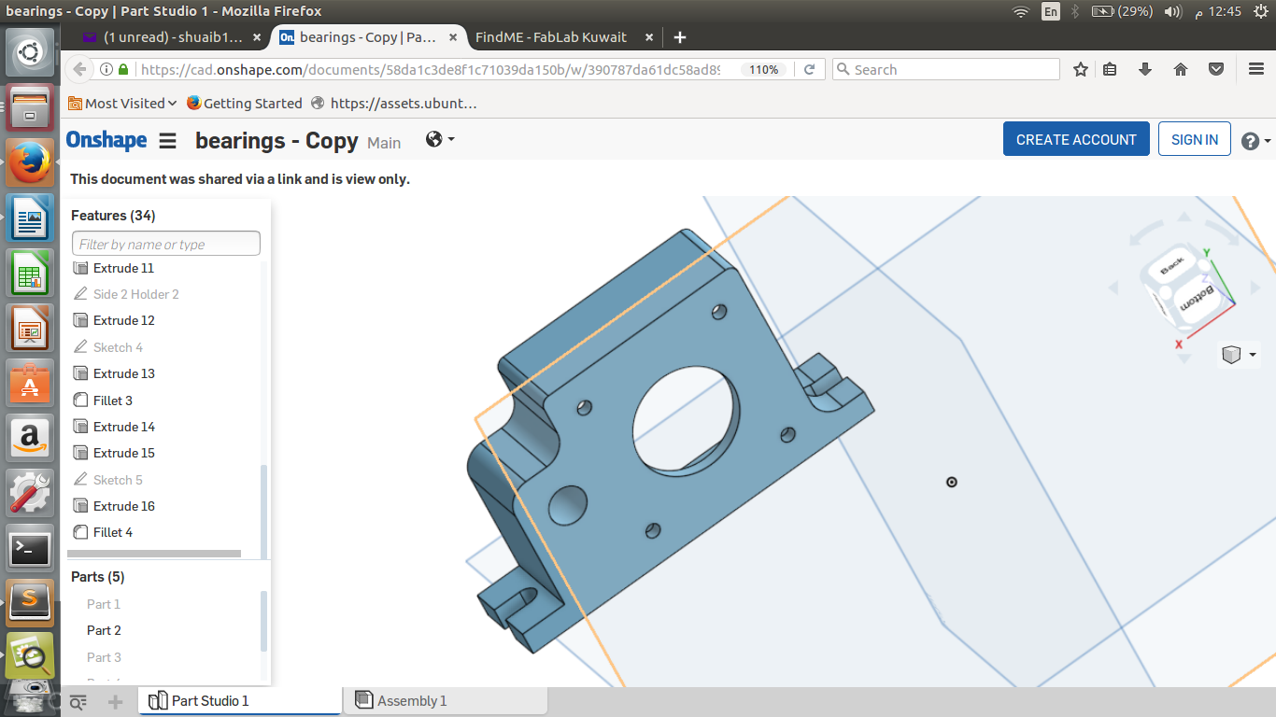This screenshot has height=717, width=1276.
Task: Click the Fillet 4 feature icon
Action: pos(80,532)
